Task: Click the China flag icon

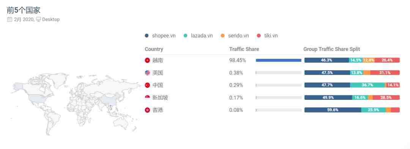Action: (x=147, y=85)
